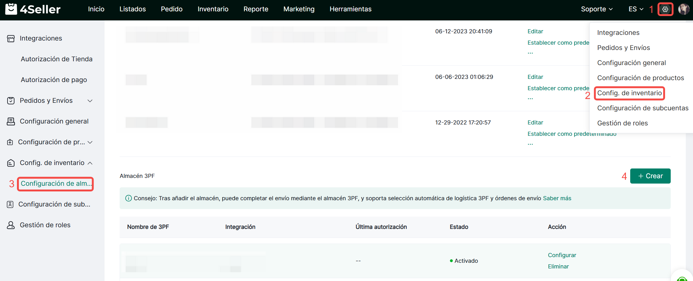The height and width of the screenshot is (281, 693).
Task: Click the 4Seller logo
Action: tap(33, 9)
